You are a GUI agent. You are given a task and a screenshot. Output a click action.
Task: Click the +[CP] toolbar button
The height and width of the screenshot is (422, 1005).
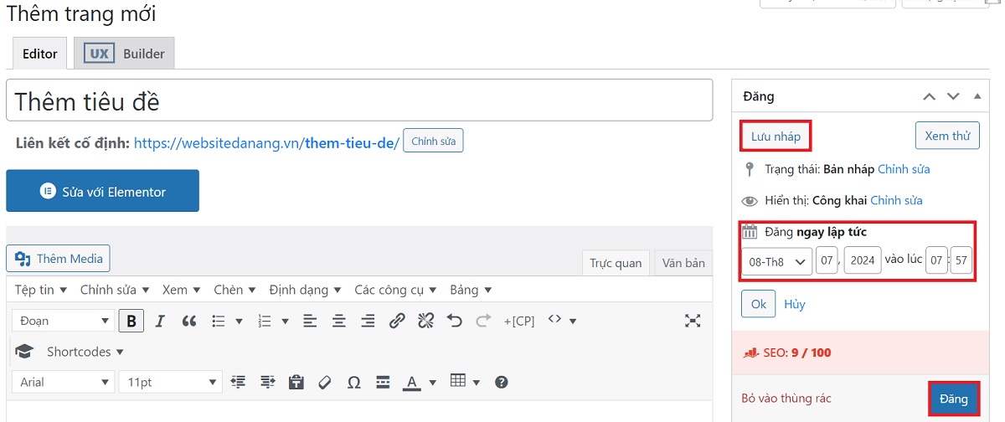tap(518, 321)
